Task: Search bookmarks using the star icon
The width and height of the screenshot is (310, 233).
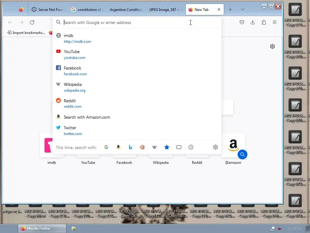Action: 167,147
